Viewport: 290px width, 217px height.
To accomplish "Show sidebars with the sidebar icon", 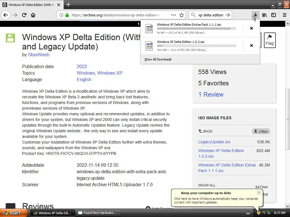I will (274, 15).
